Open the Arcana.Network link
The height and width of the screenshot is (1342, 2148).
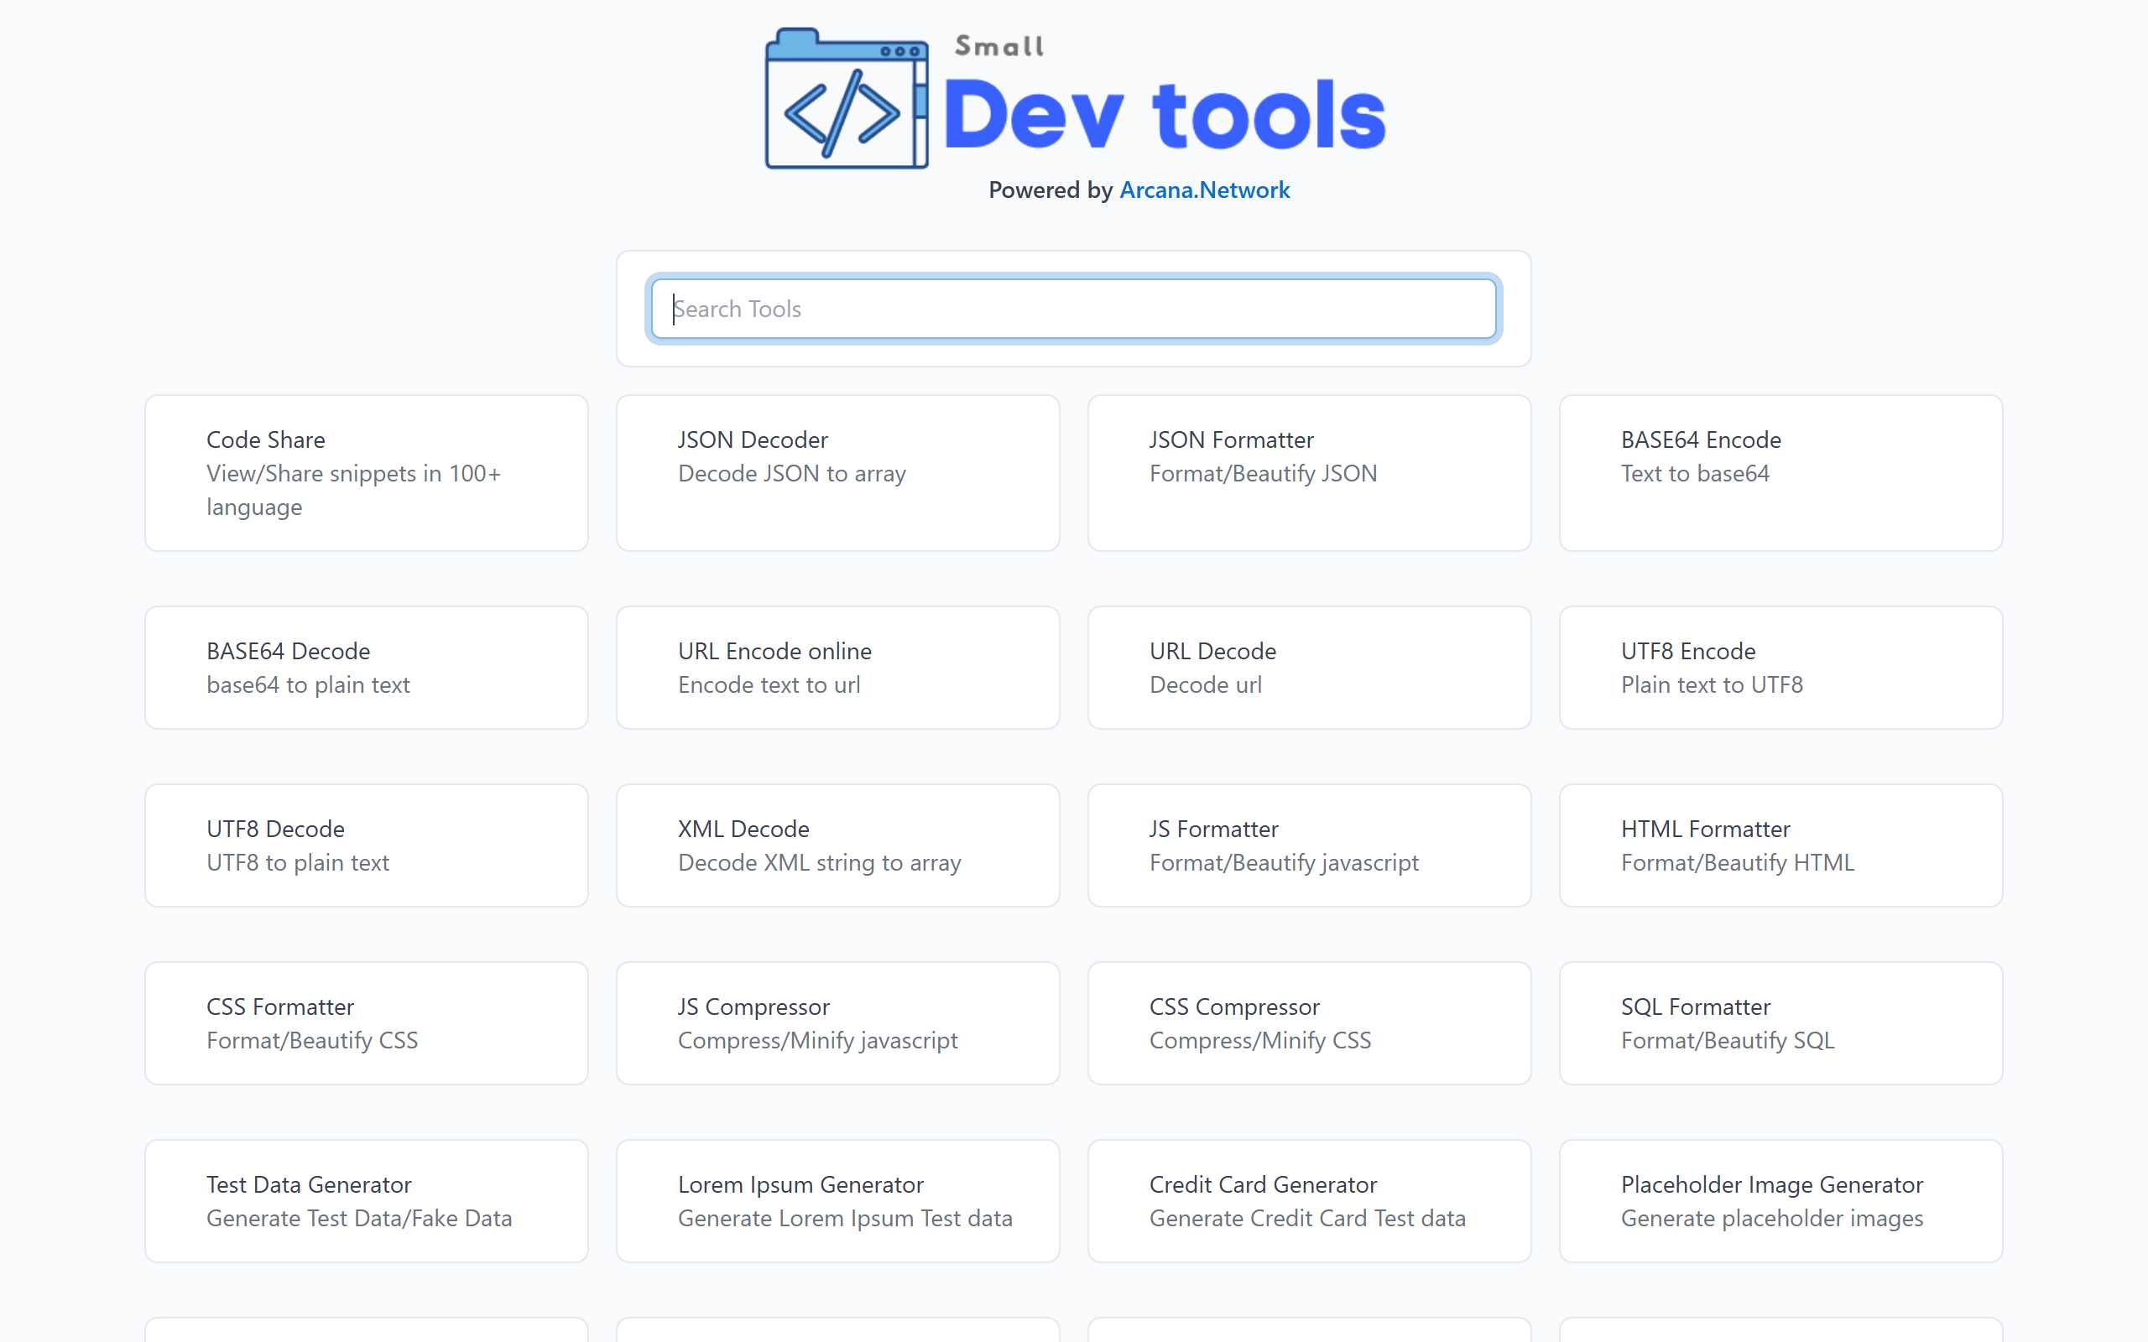click(x=1203, y=190)
